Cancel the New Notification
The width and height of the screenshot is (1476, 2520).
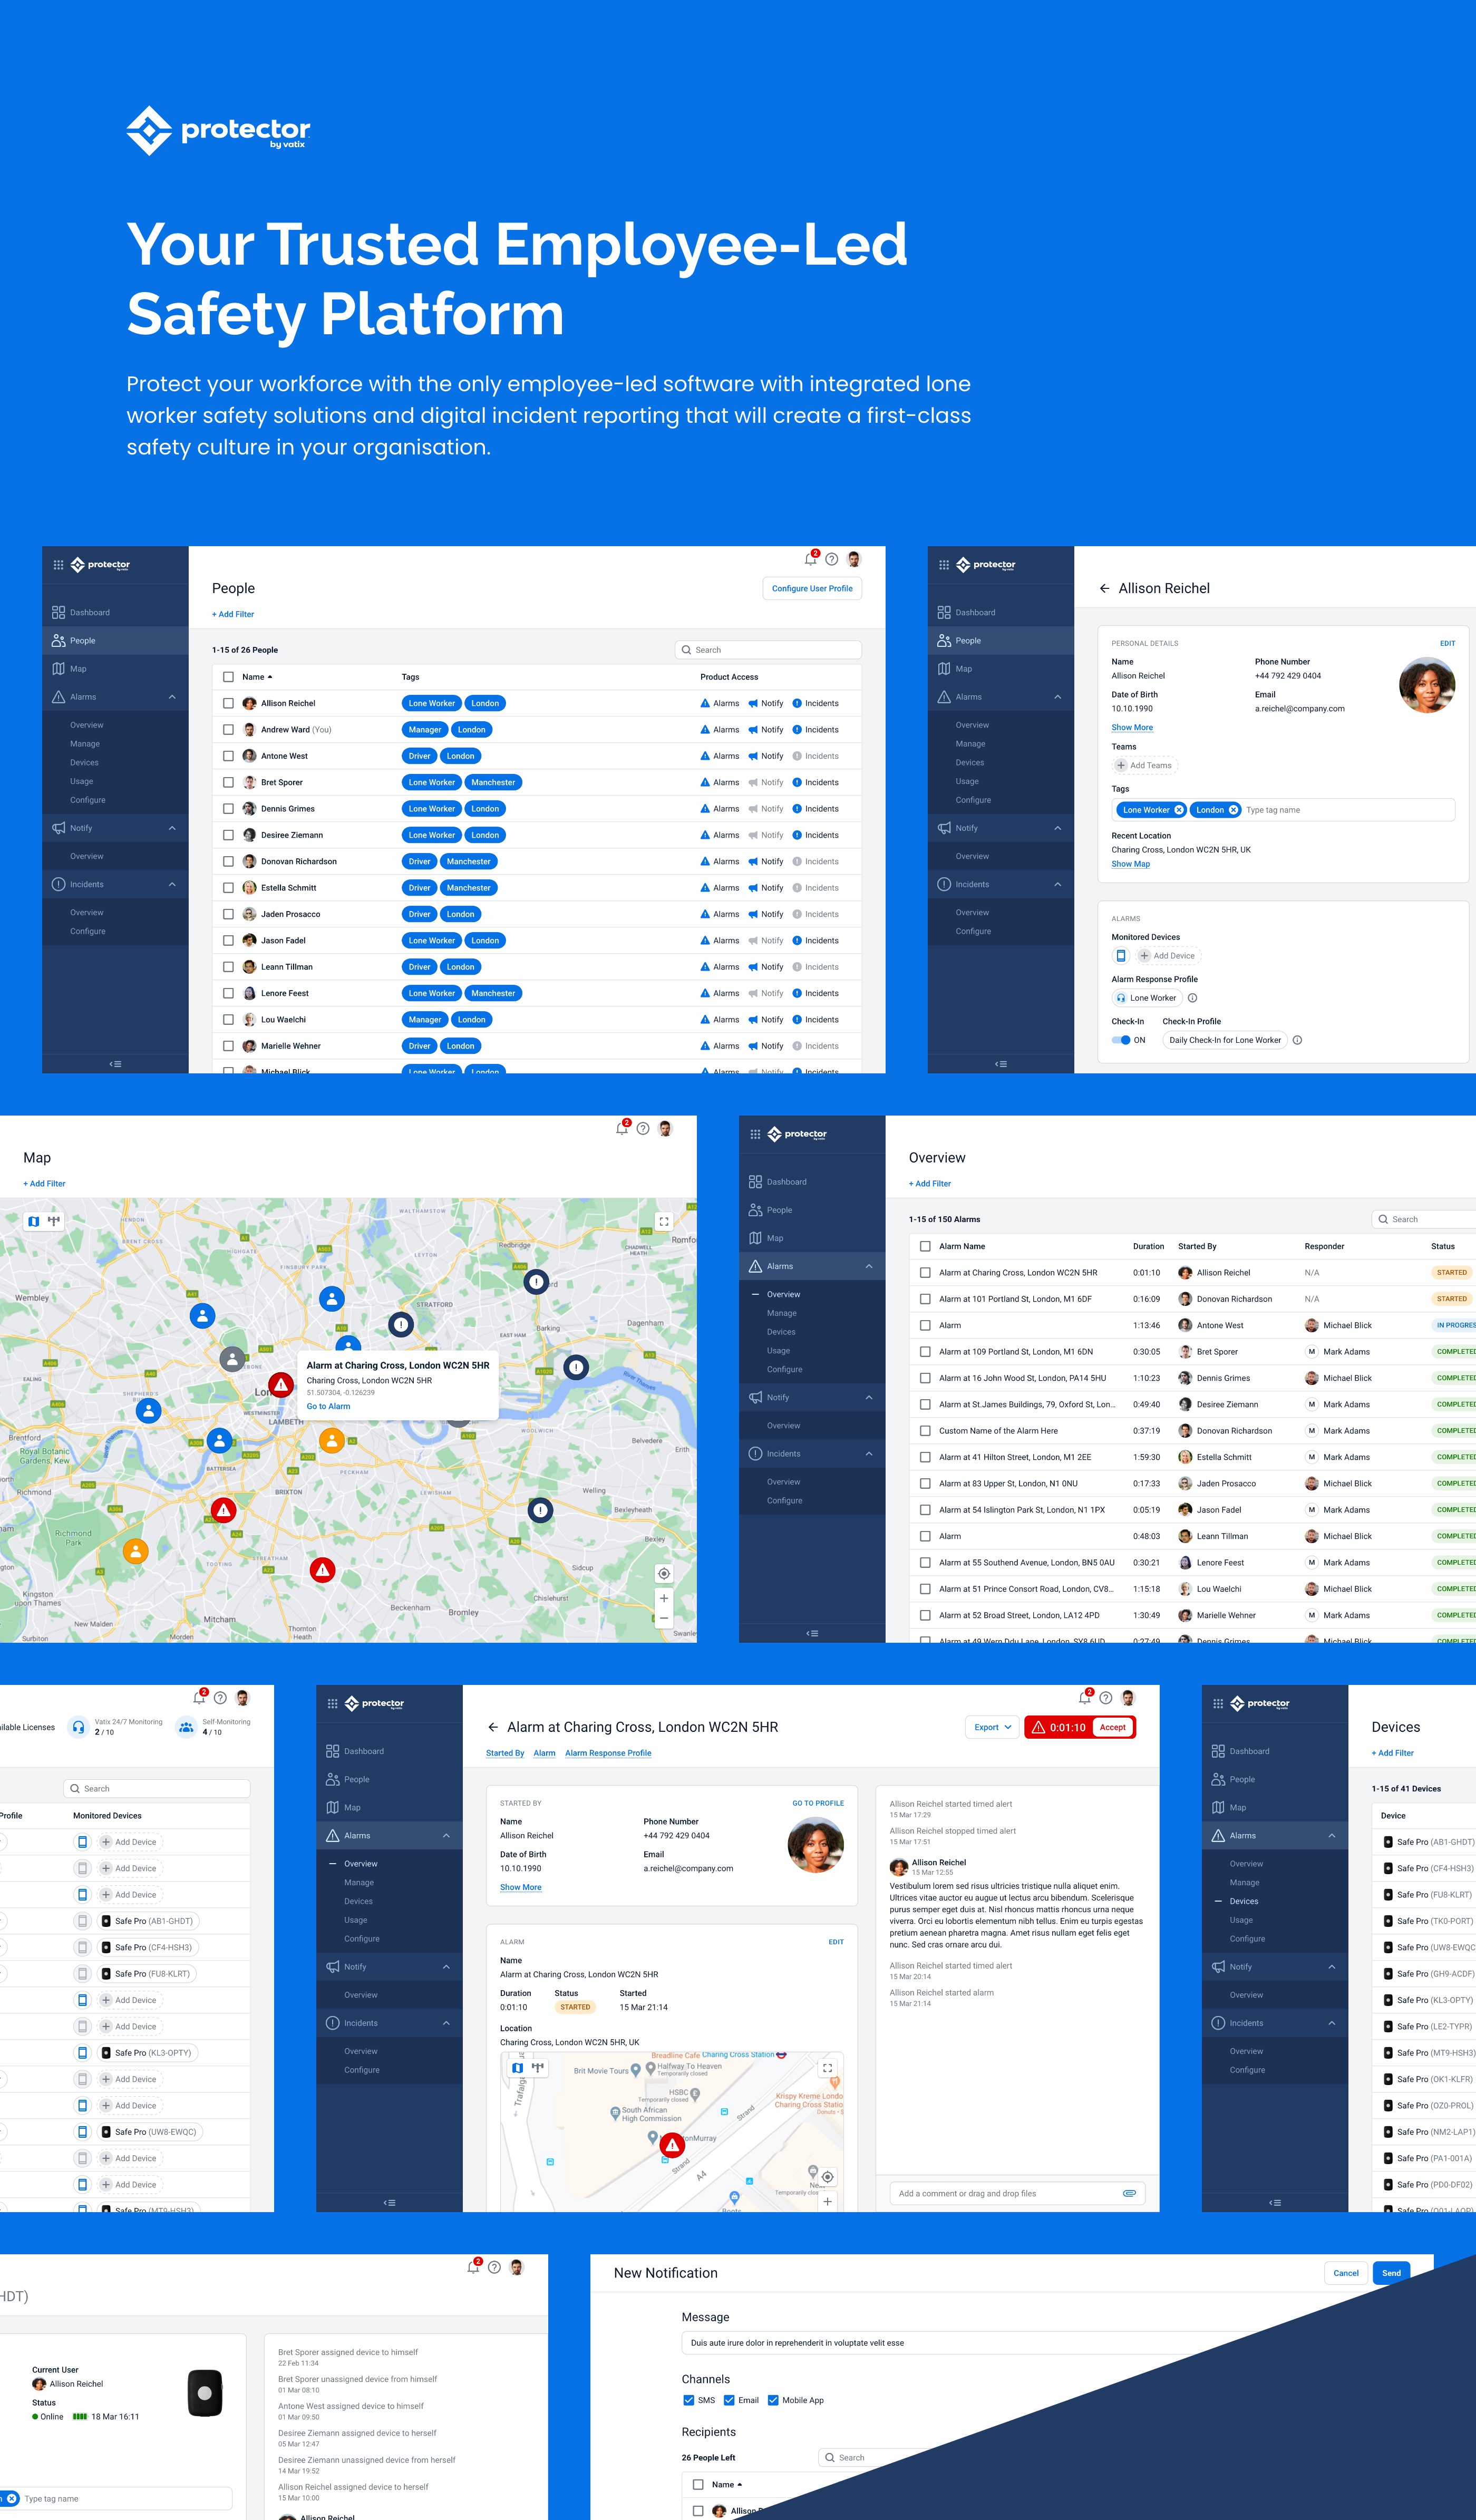(x=1346, y=2273)
